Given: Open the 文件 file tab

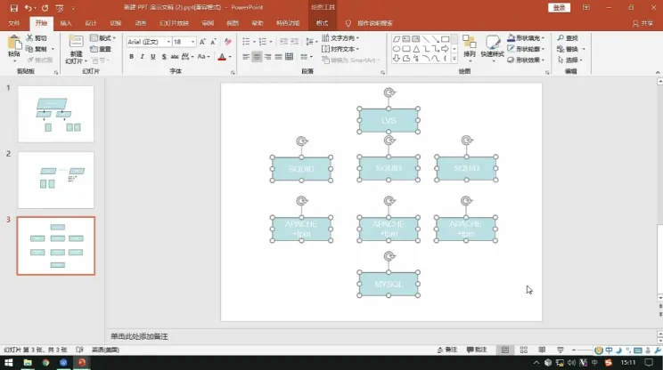Looking at the screenshot, I should (x=14, y=23).
